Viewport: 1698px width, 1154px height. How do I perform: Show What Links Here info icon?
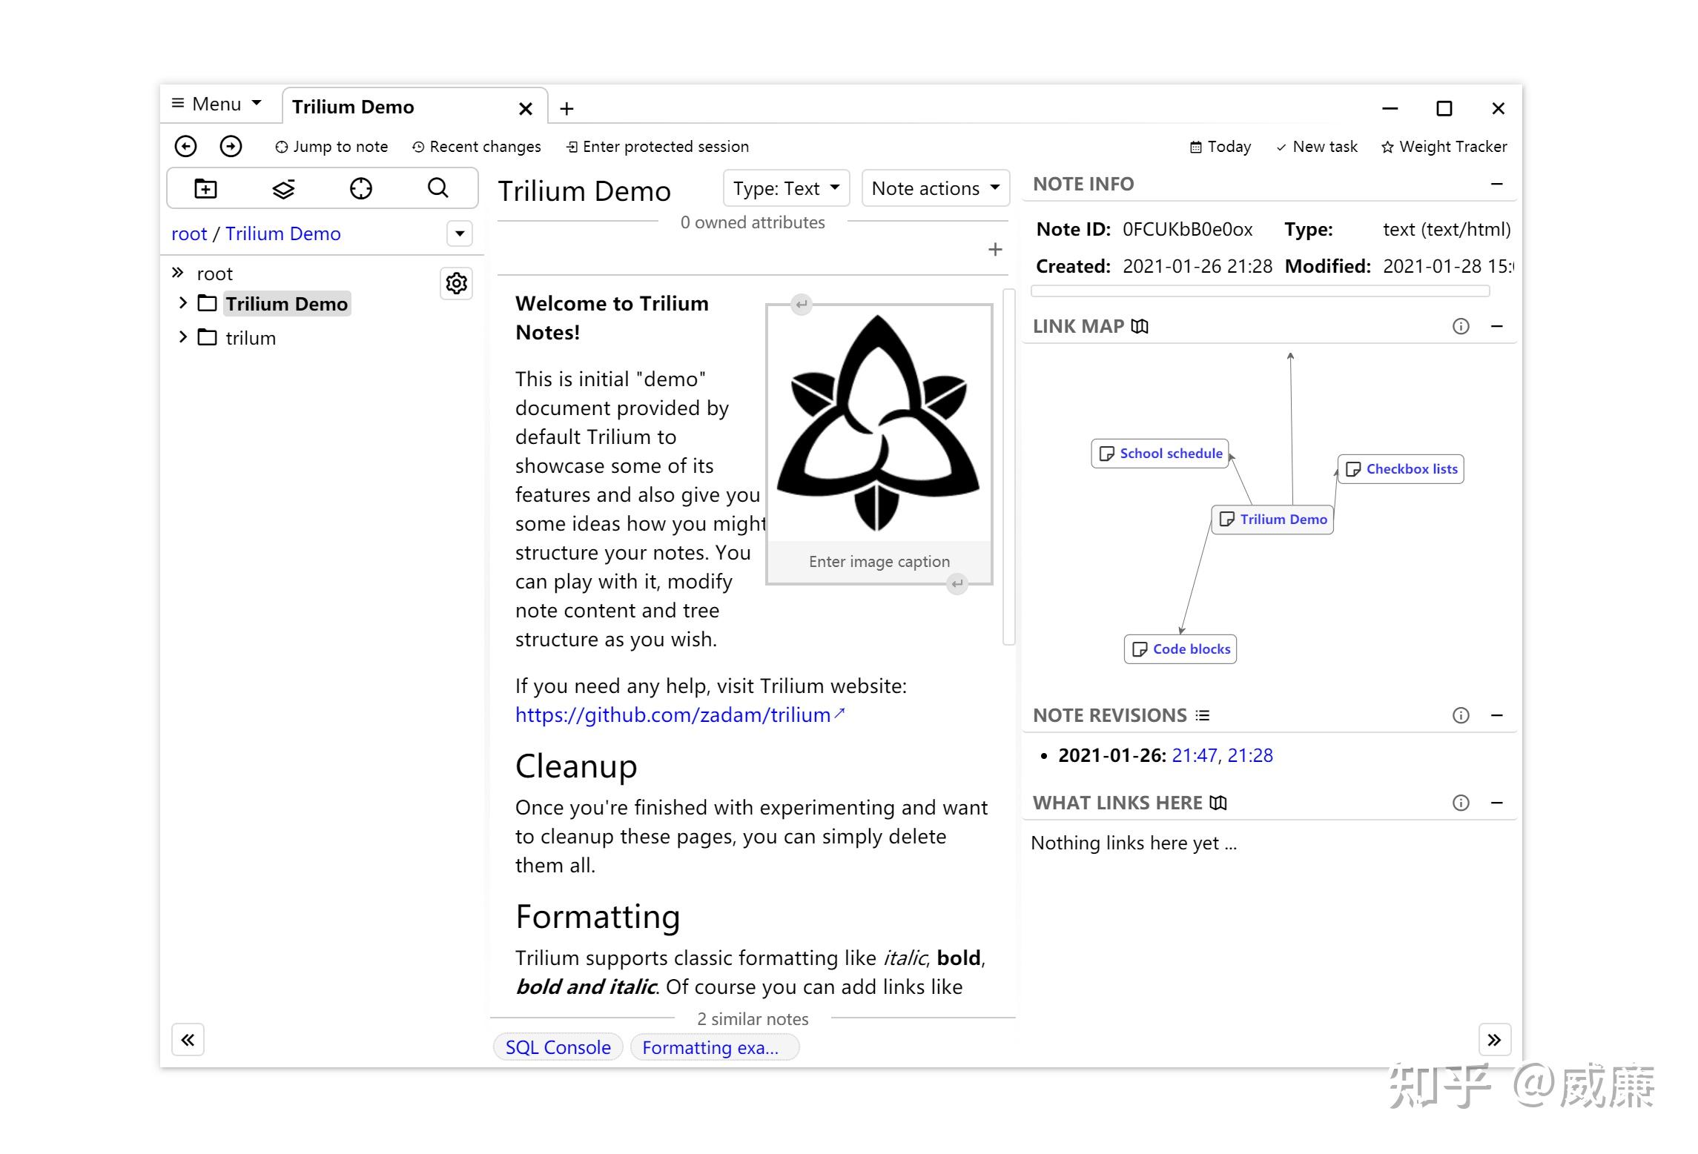pos(1461,803)
